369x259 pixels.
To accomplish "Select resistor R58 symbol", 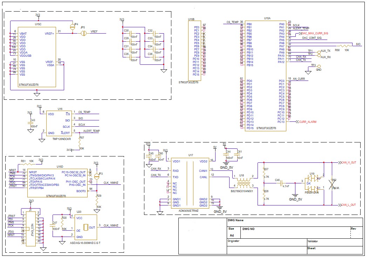I will point(344,46).
